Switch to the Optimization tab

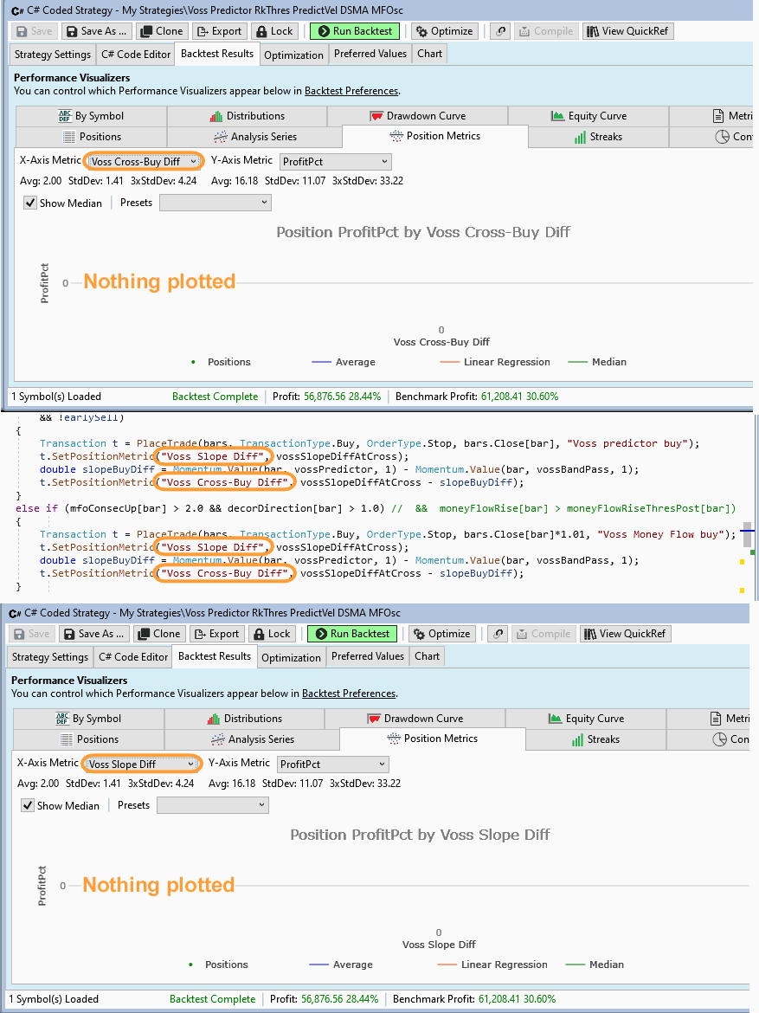pyautogui.click(x=293, y=53)
